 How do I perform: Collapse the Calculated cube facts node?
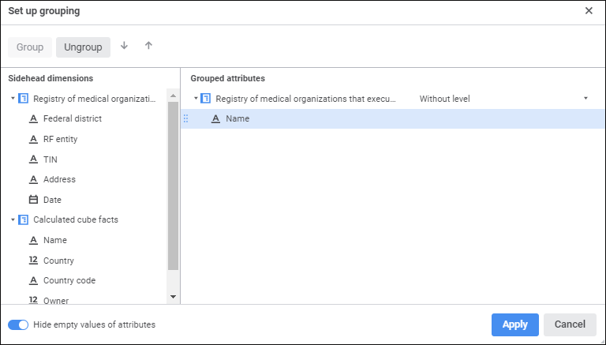(x=13, y=220)
